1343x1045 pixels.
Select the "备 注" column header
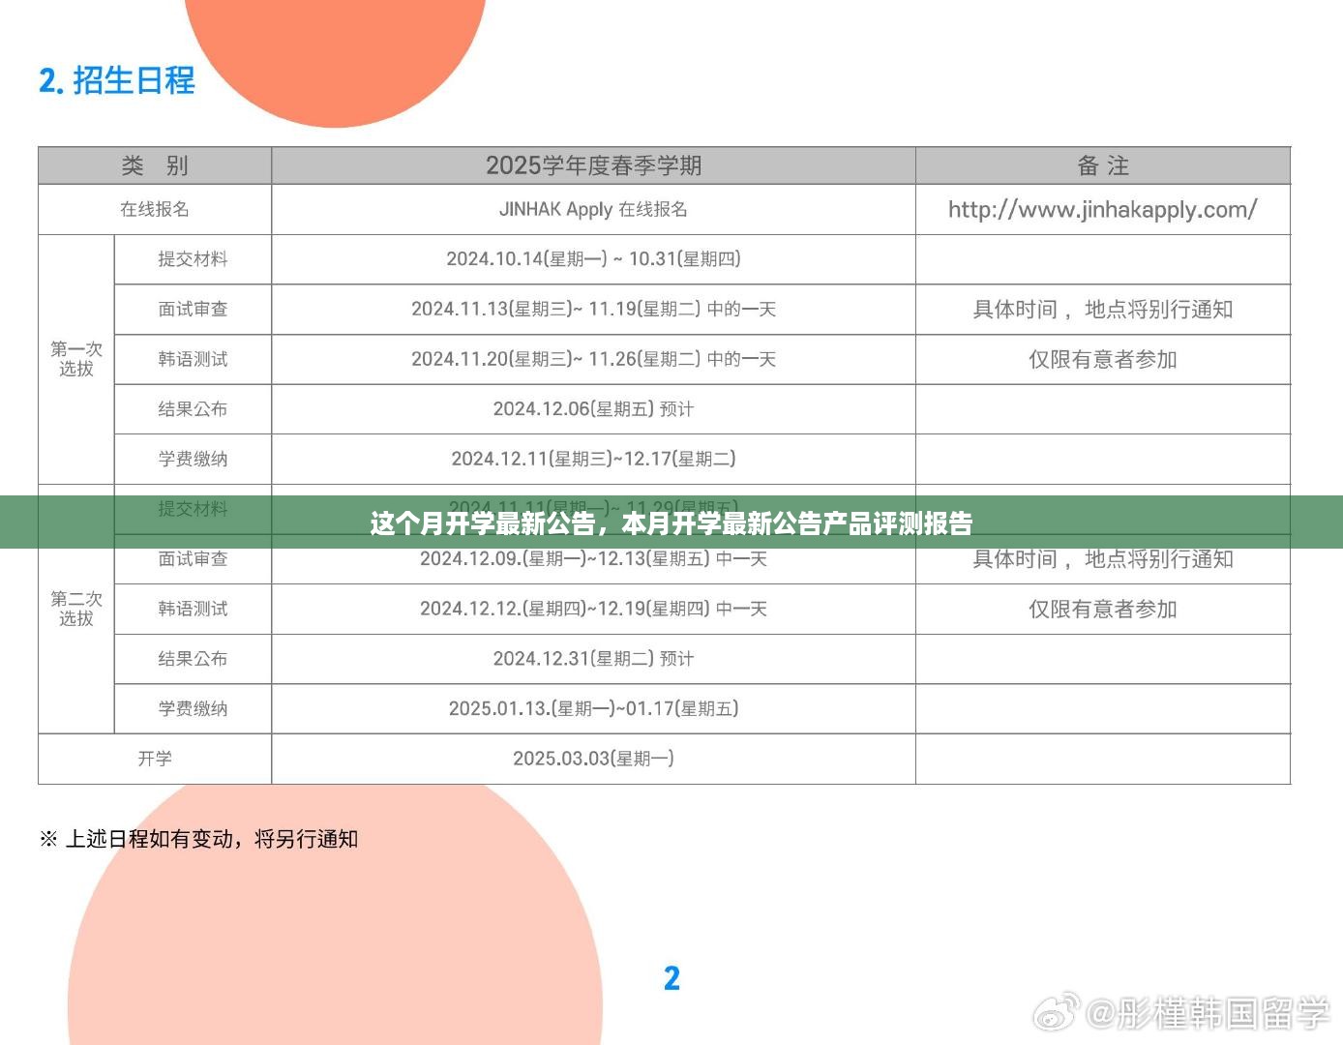click(1103, 165)
